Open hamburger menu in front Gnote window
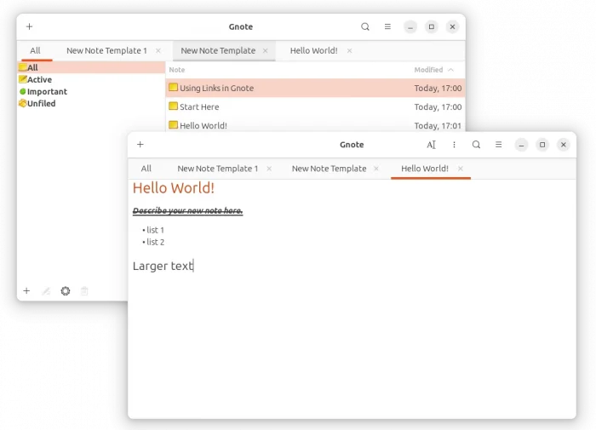596x430 pixels. click(499, 145)
